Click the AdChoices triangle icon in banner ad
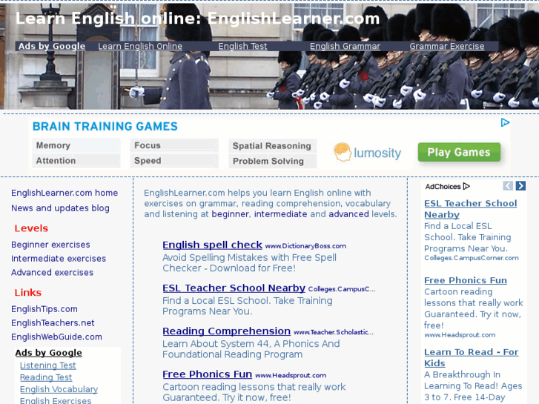Image resolution: width=539 pixels, height=404 pixels. point(505,122)
